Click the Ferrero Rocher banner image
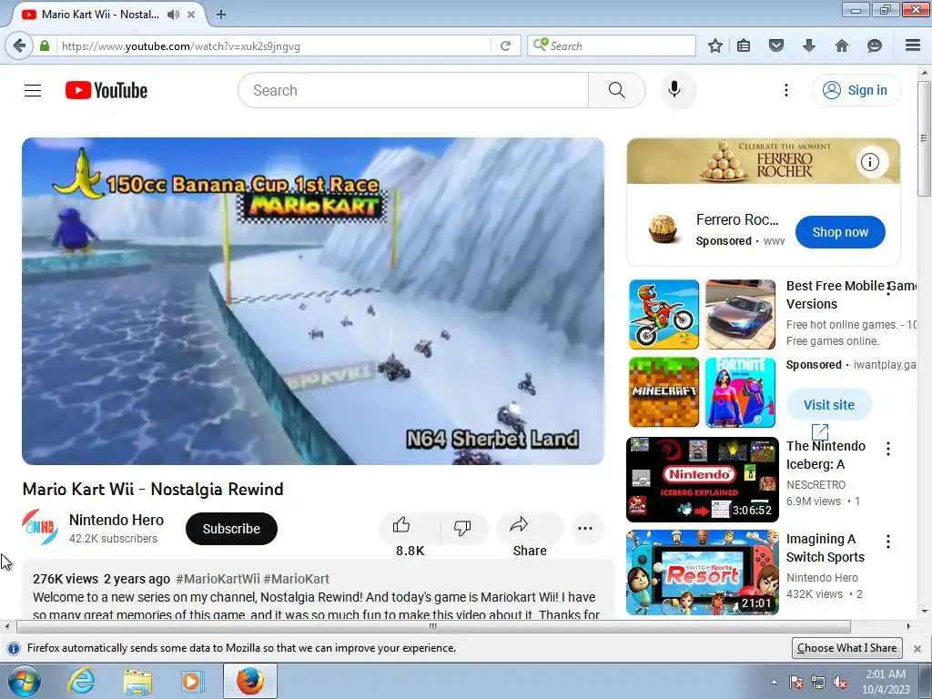 764,161
